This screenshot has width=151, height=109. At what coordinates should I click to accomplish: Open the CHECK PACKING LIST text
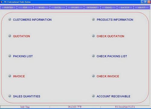tap(112, 56)
